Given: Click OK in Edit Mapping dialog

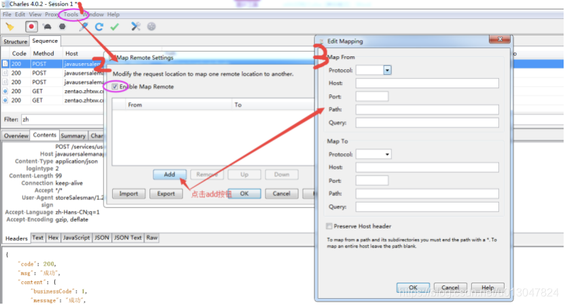Looking at the screenshot, I should coord(413,287).
